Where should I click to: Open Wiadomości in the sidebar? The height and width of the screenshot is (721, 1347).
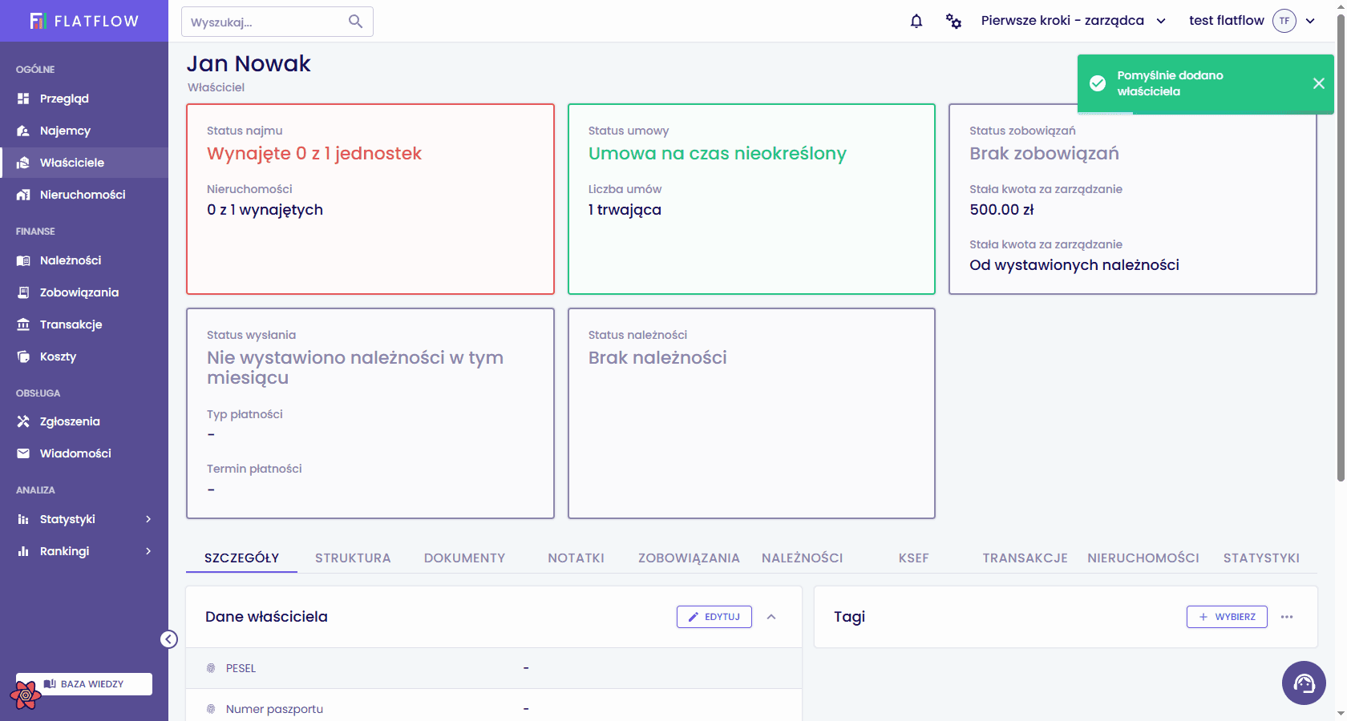(84, 453)
